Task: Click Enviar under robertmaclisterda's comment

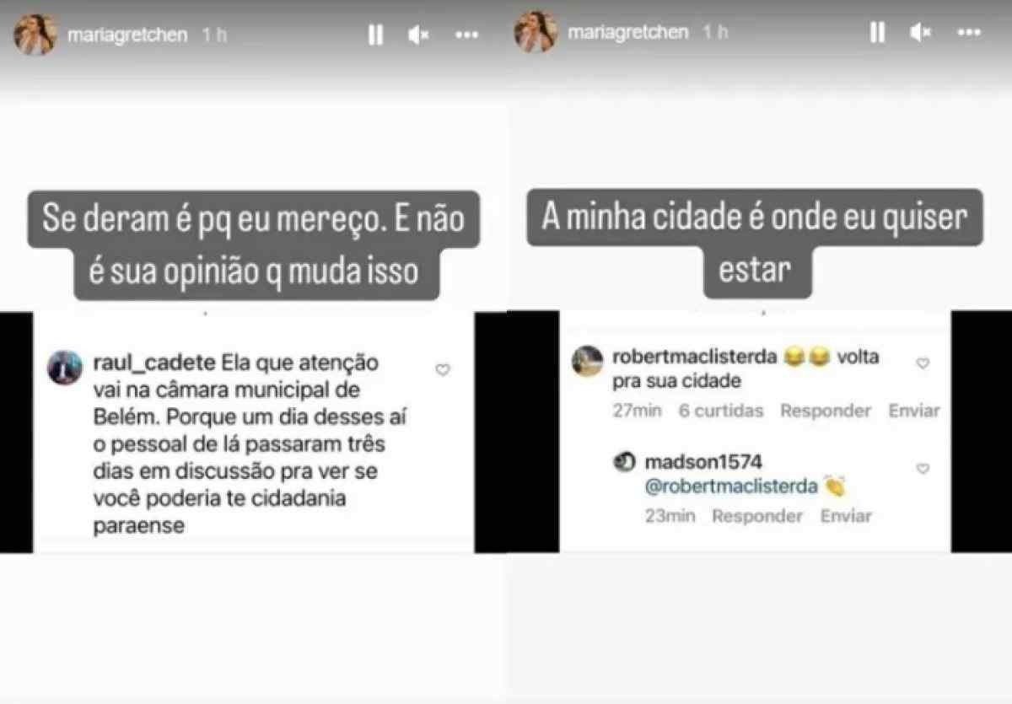Action: pos(913,411)
